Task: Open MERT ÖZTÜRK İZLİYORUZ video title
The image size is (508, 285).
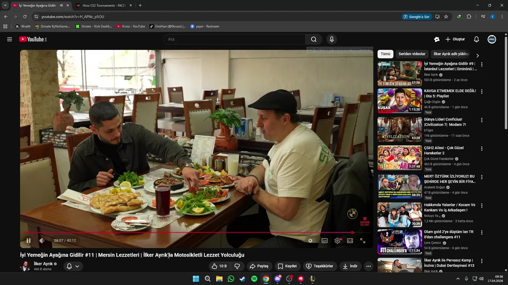Action: tap(450, 179)
